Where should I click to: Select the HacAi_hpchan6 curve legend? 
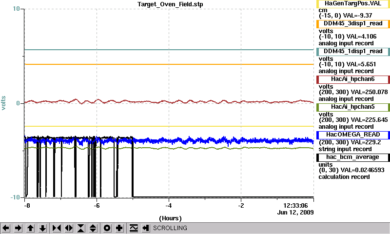click(x=353, y=79)
